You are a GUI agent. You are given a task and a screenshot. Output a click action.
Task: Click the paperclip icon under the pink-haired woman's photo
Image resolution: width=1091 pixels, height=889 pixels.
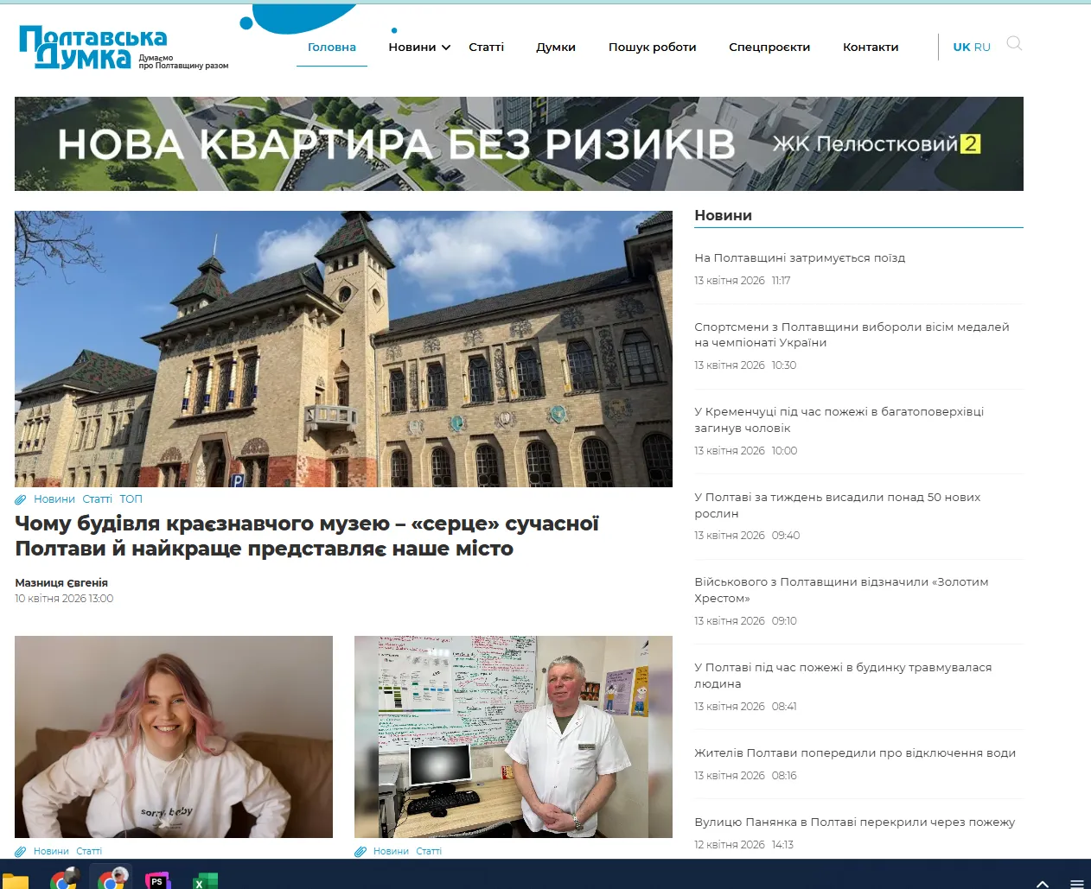click(x=19, y=851)
